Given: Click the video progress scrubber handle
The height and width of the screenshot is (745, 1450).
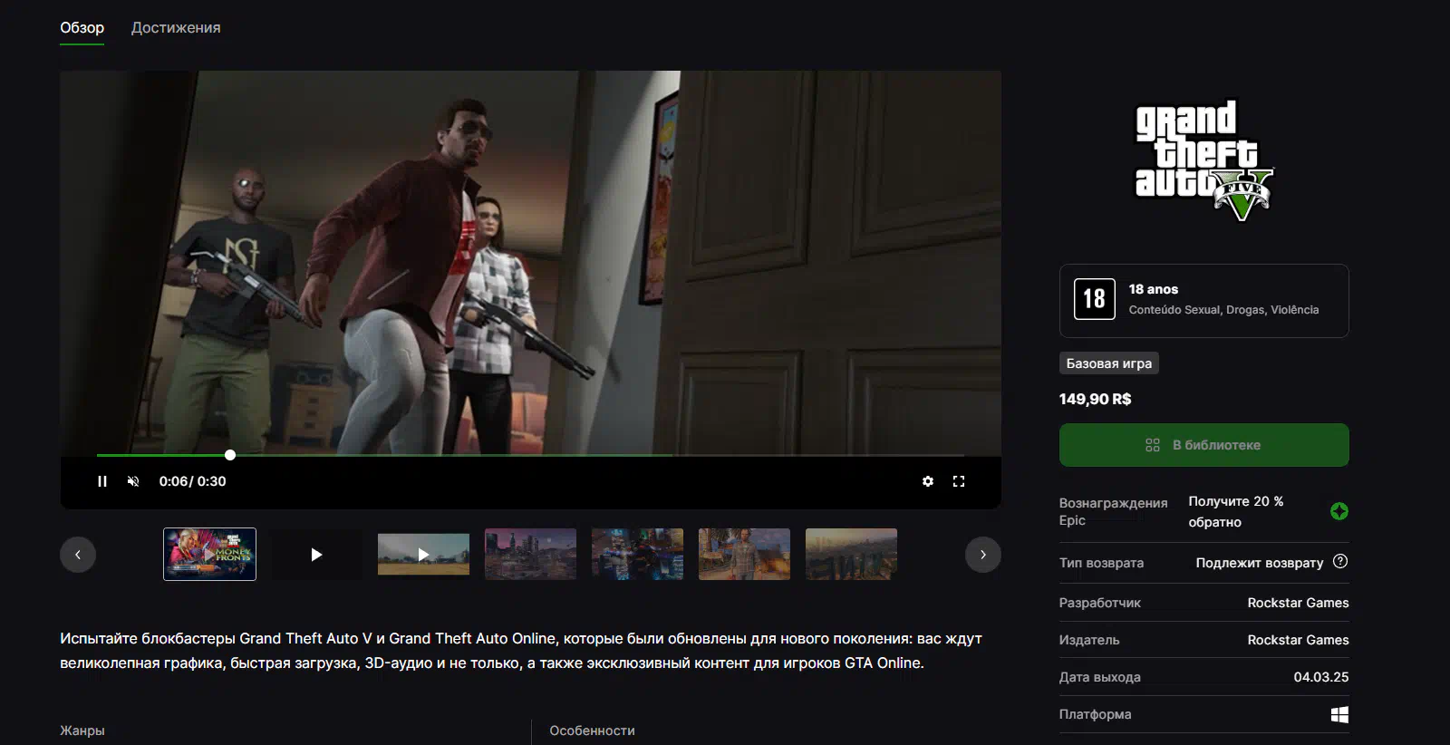Looking at the screenshot, I should pyautogui.click(x=230, y=455).
